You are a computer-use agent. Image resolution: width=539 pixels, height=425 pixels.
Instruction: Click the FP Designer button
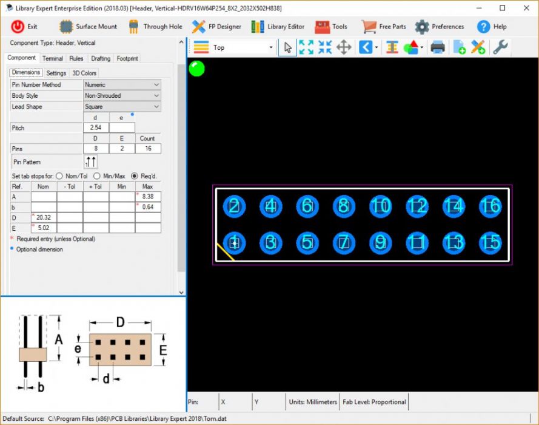tap(216, 27)
